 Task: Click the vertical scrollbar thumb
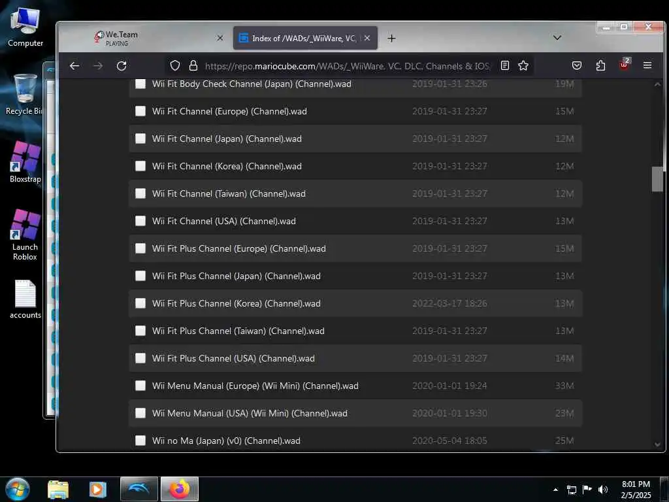[x=657, y=179]
